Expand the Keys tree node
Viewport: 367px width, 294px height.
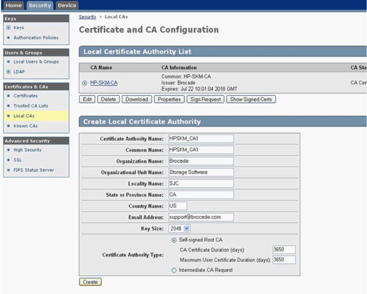(x=8, y=28)
